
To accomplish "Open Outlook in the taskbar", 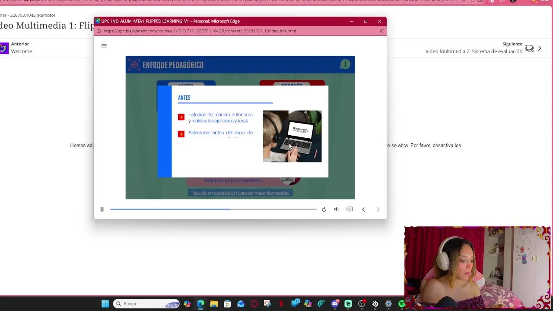I will (x=241, y=304).
